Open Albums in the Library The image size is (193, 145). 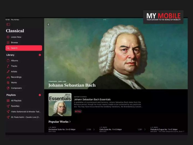[14, 61]
